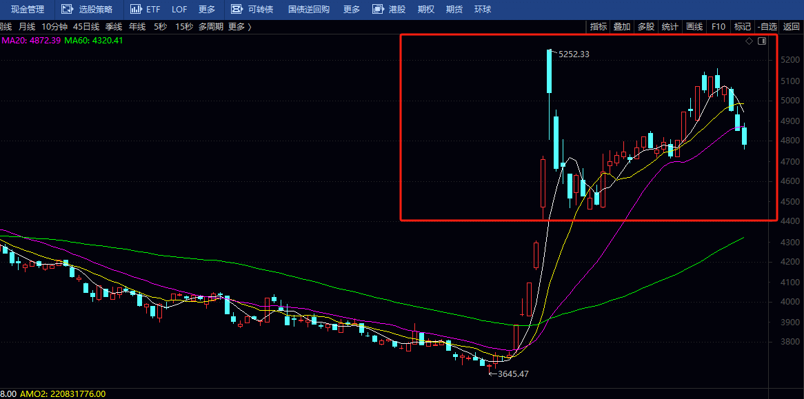Open 现金管理 menu
Image resolution: width=804 pixels, height=399 pixels.
[28, 9]
